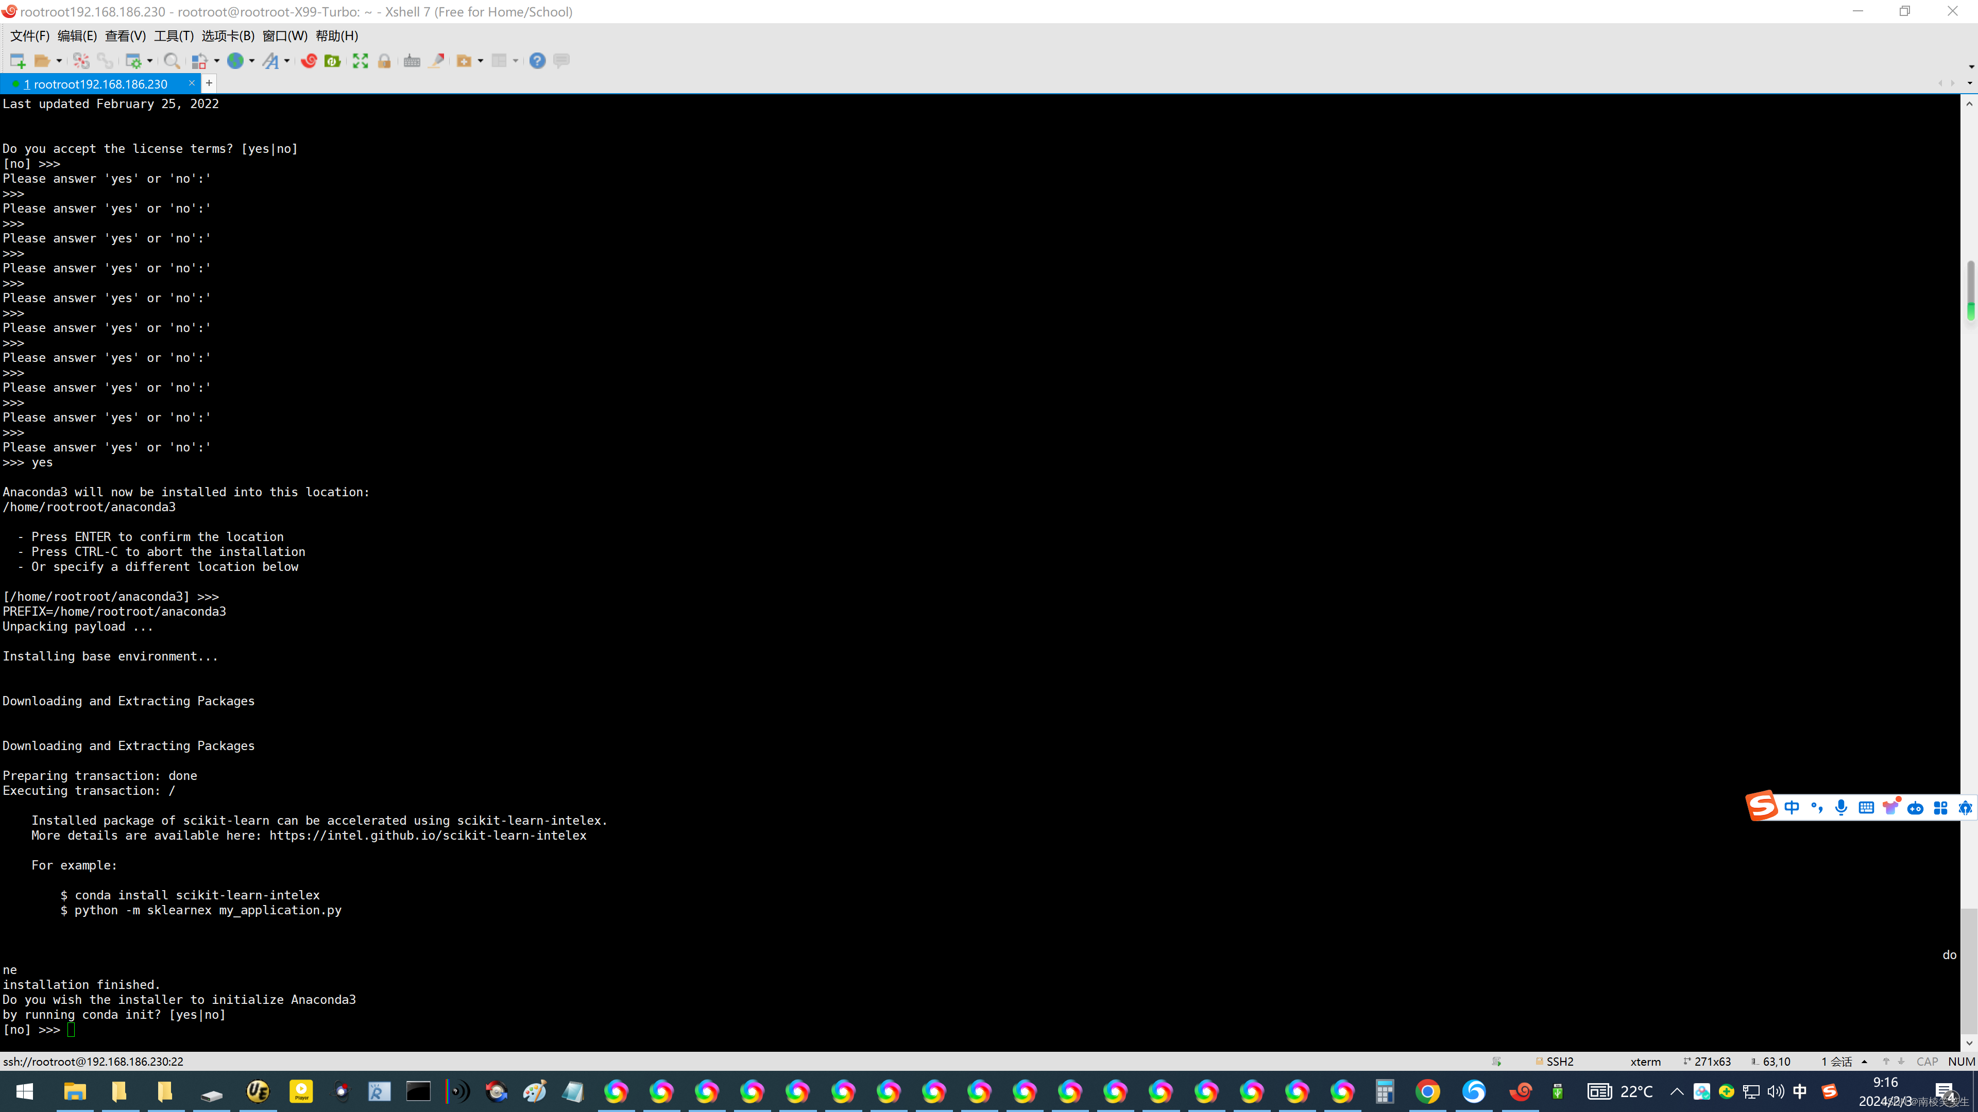Open the 帮助(H) menu

pyautogui.click(x=336, y=36)
